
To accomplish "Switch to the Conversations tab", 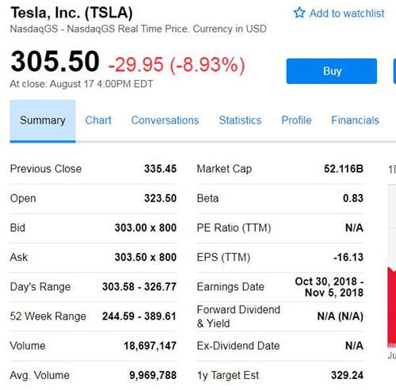I will [x=165, y=120].
